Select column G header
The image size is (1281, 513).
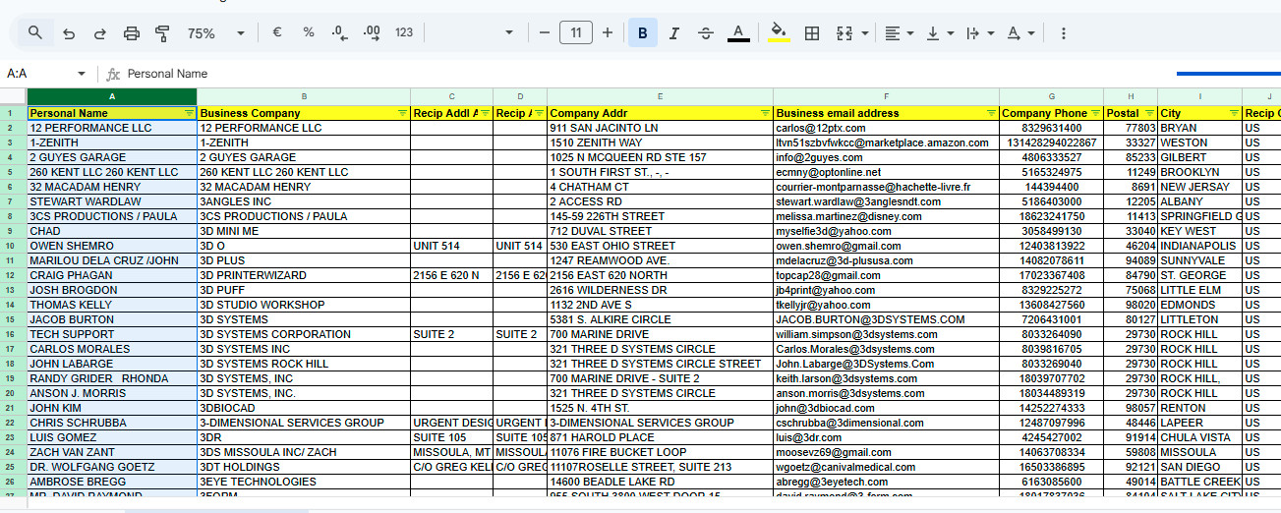click(x=1051, y=96)
